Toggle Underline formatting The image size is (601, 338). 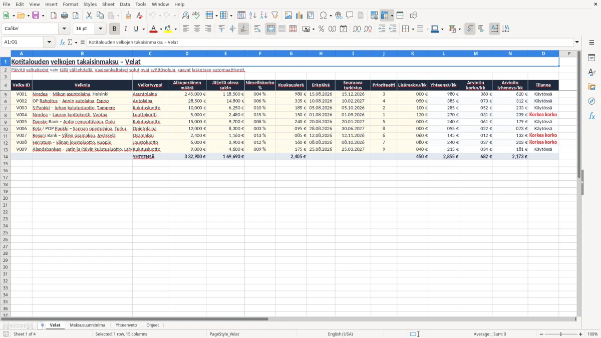[136, 29]
